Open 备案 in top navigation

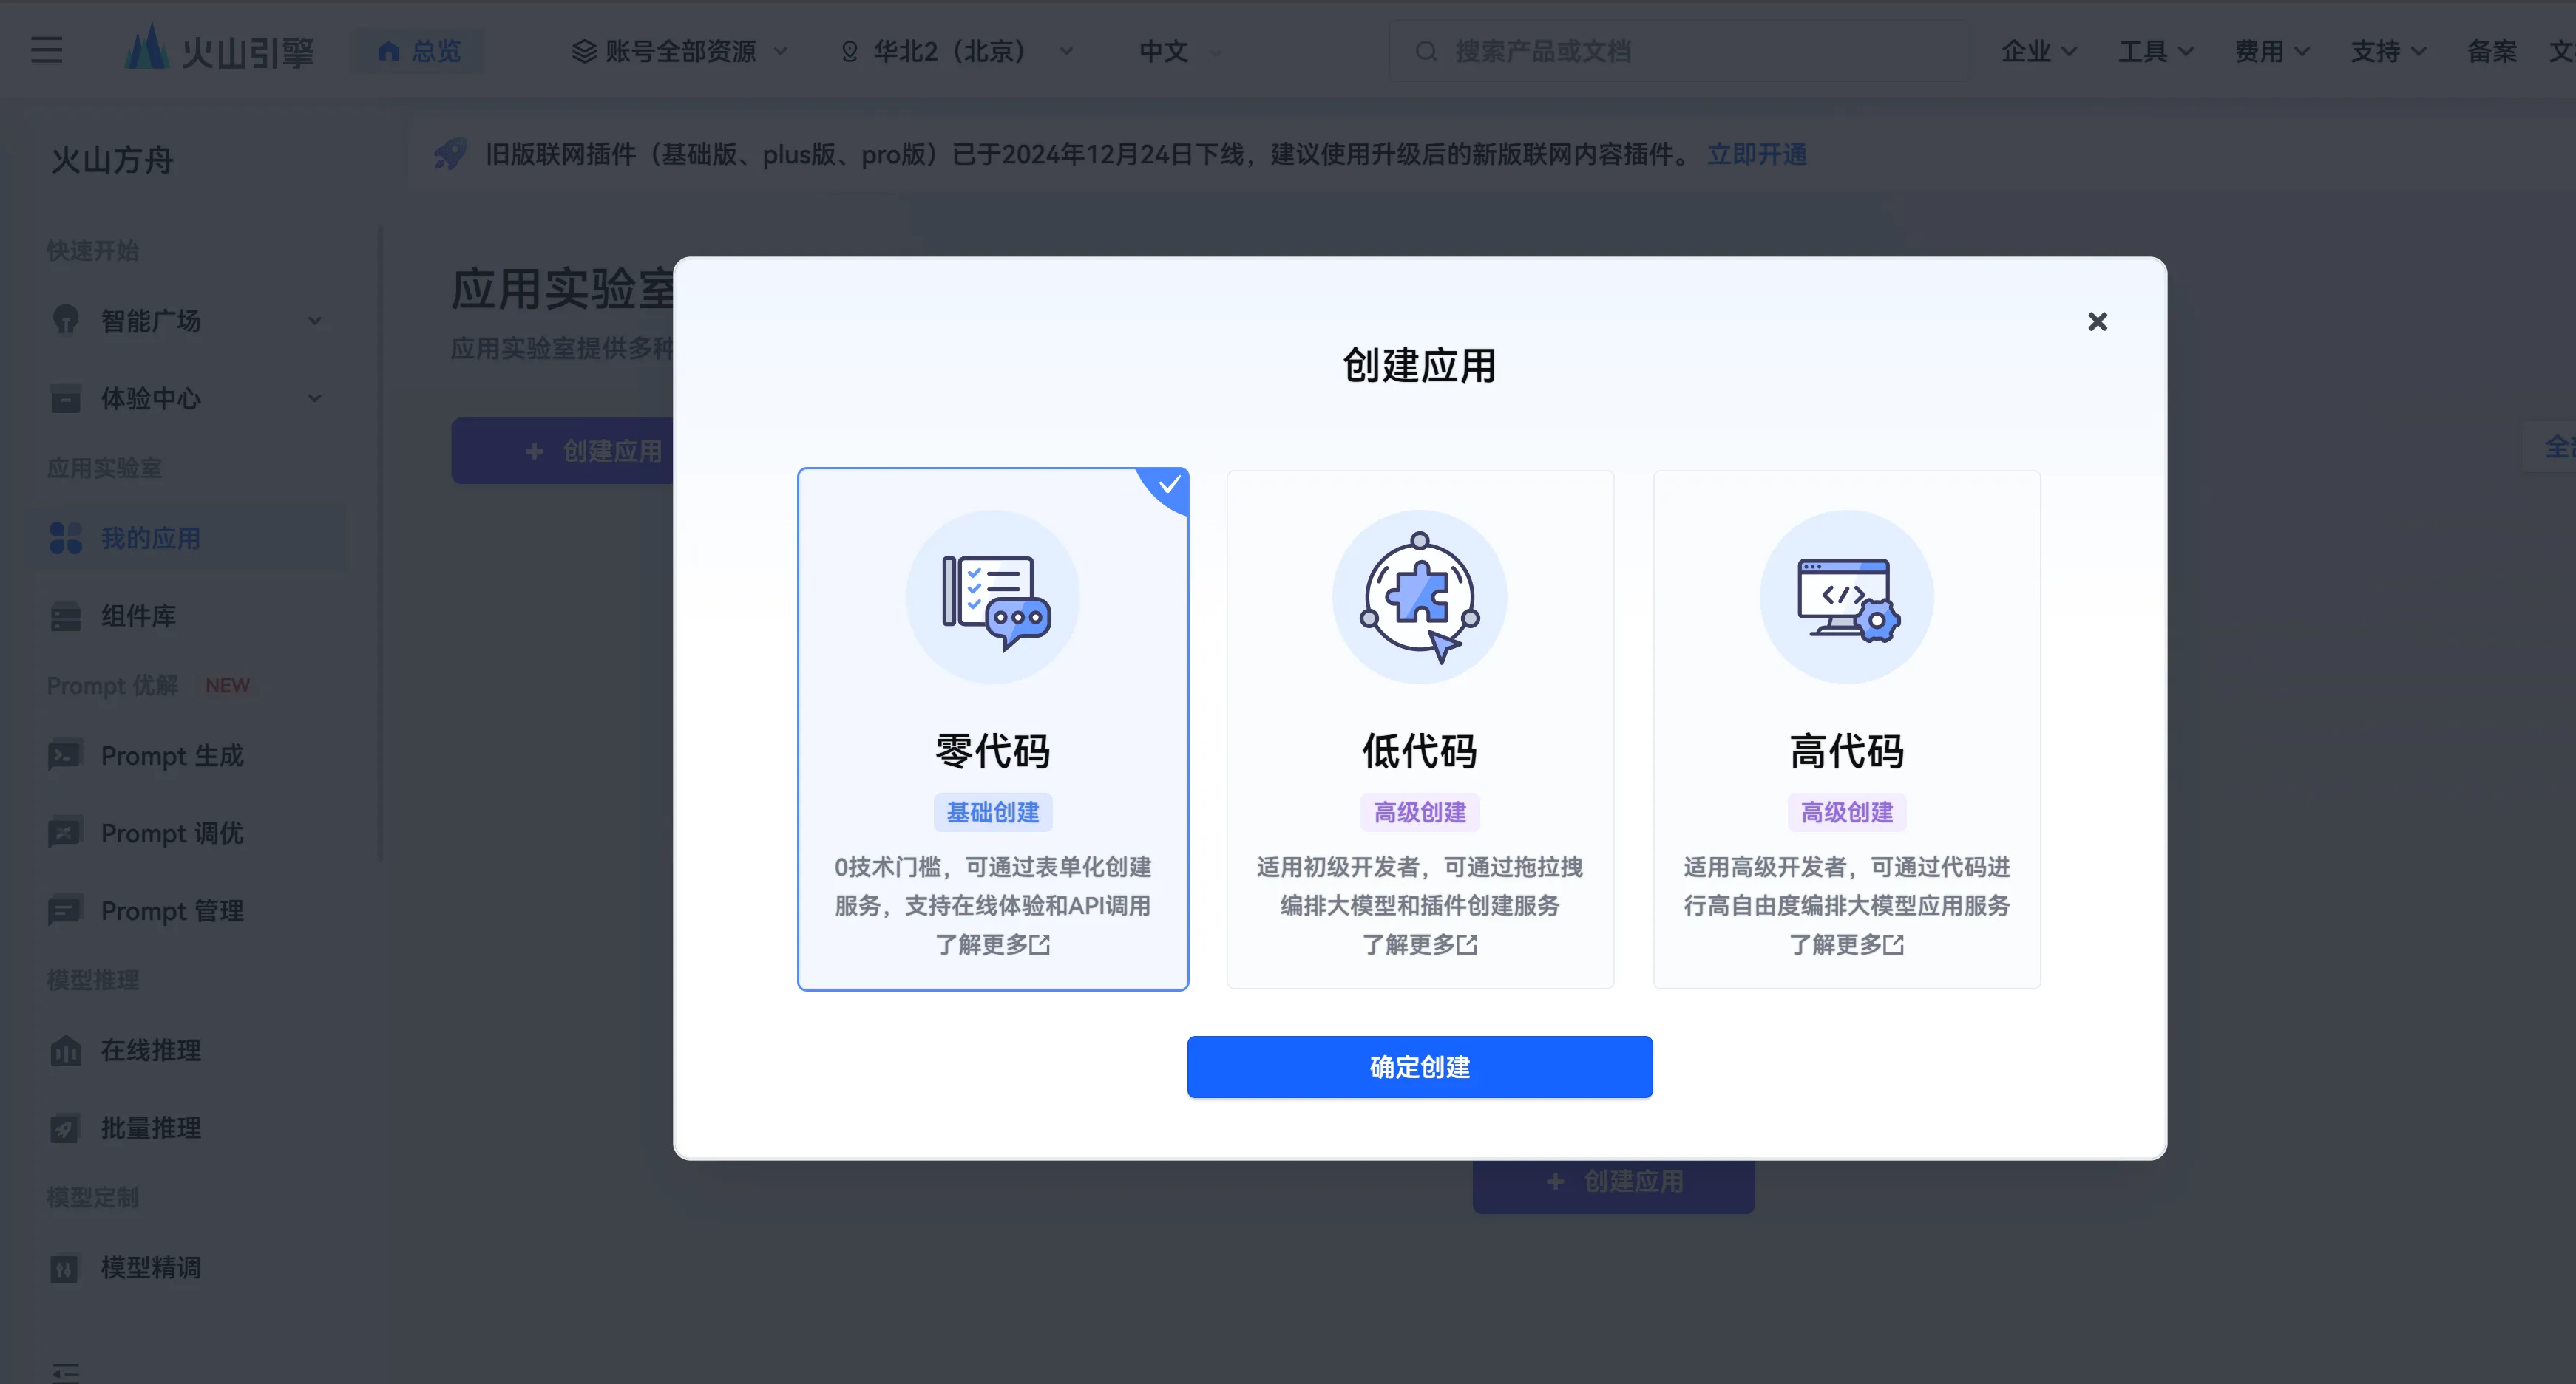(x=2492, y=51)
